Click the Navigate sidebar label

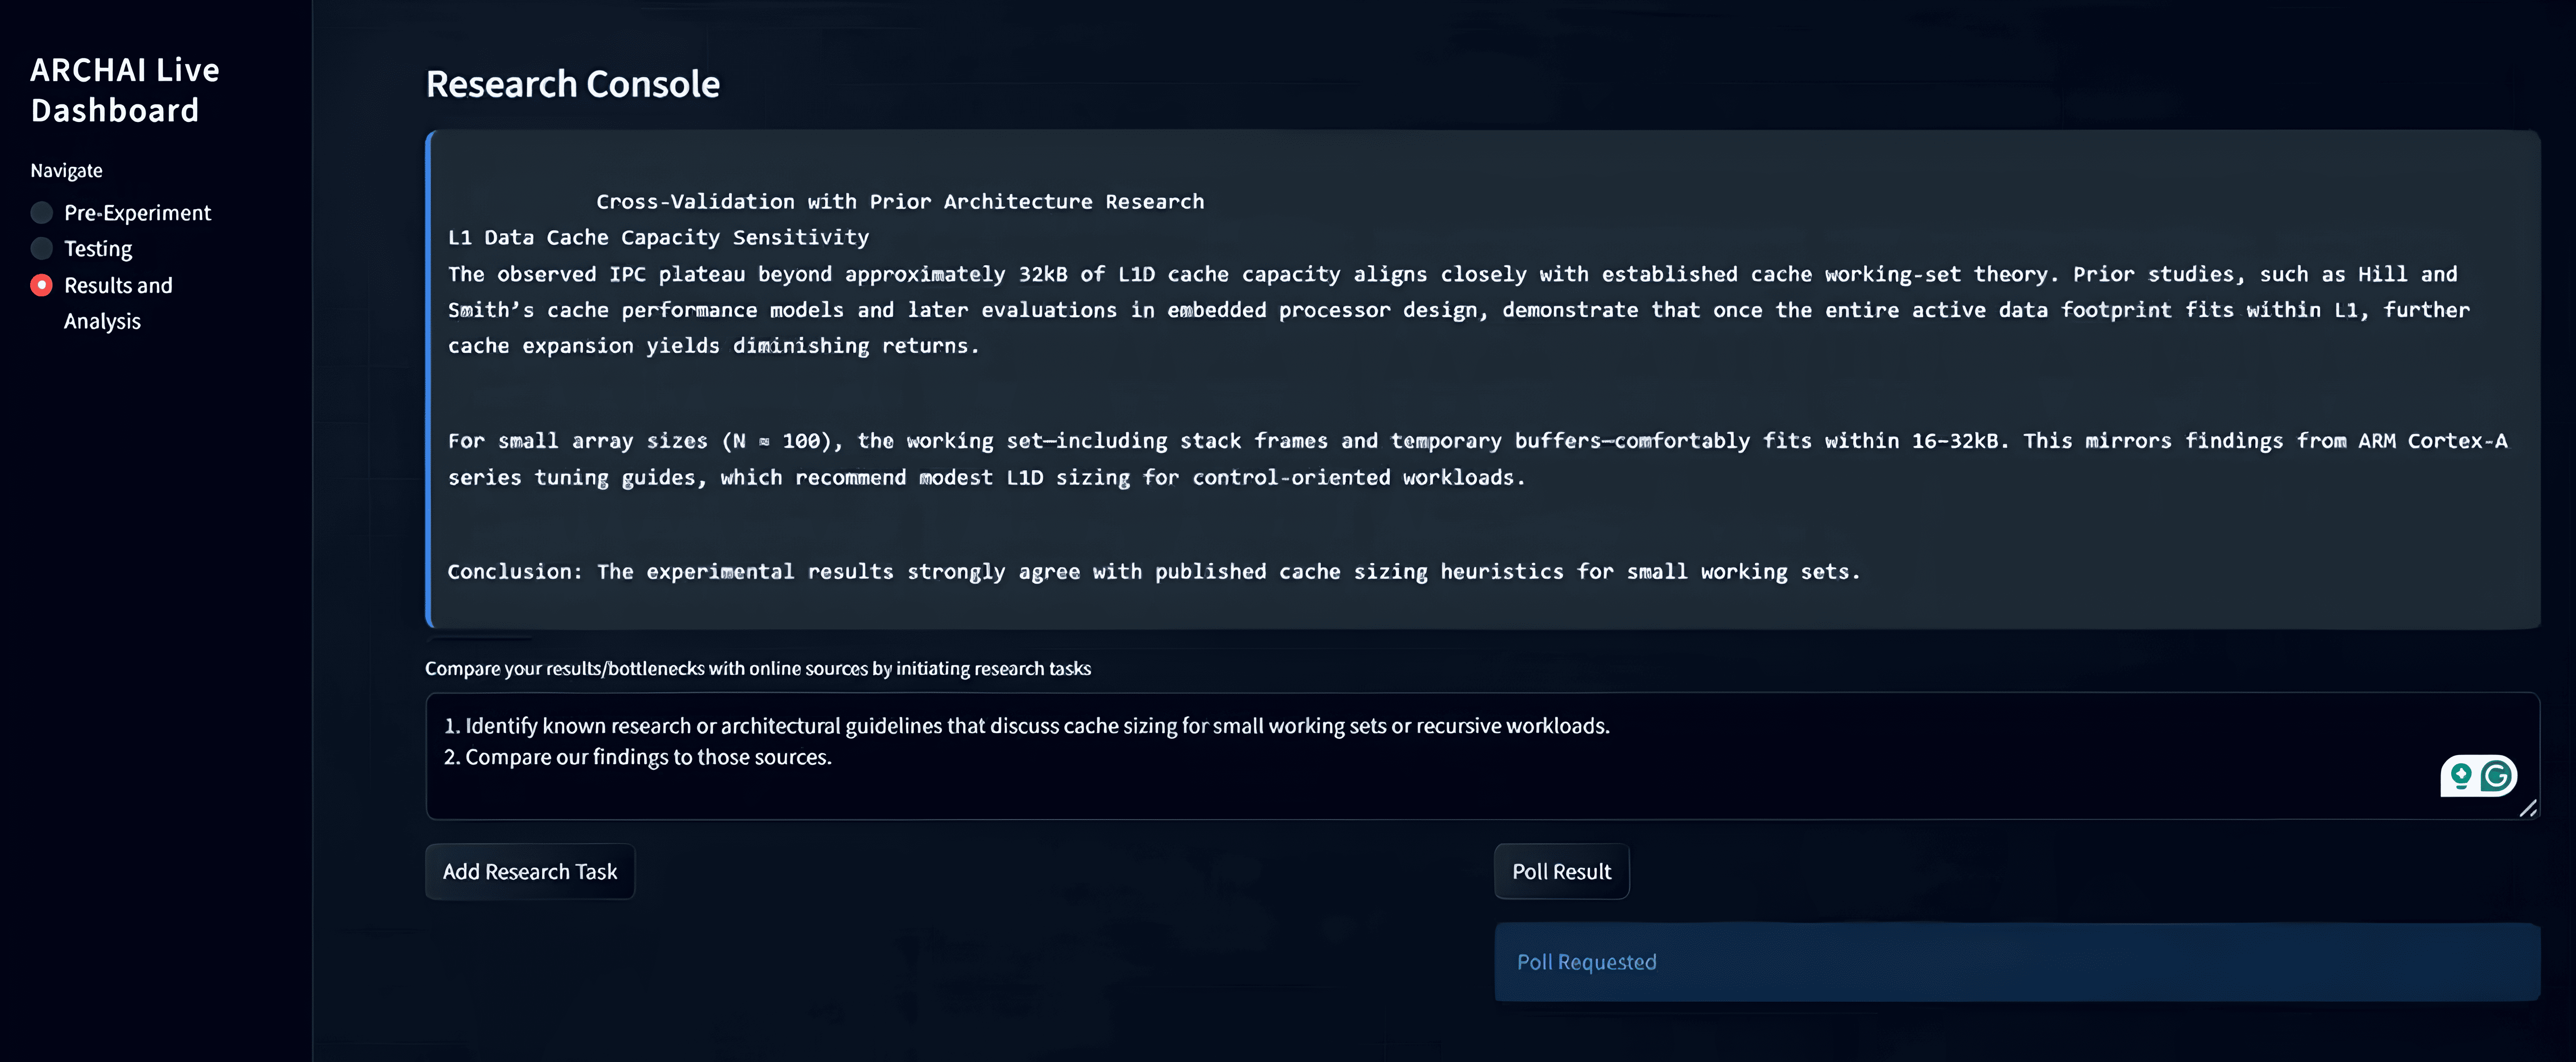click(x=66, y=171)
